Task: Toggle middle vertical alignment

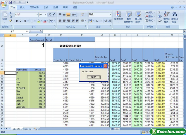Action: click(64, 15)
